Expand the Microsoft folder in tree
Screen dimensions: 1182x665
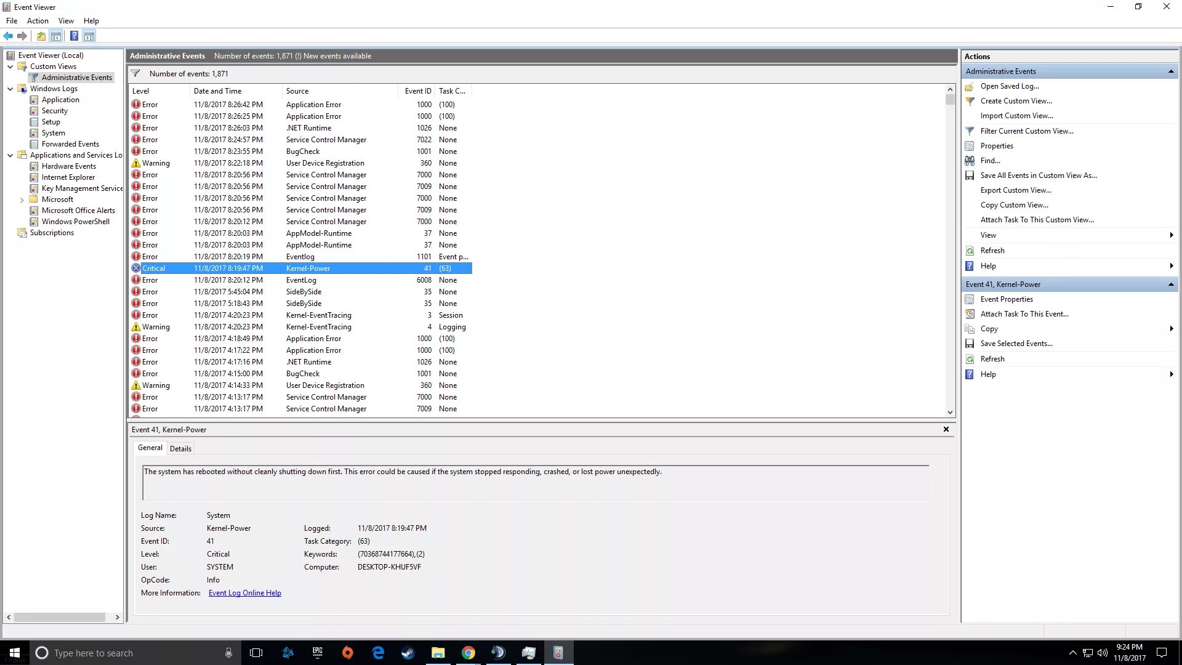pos(22,199)
